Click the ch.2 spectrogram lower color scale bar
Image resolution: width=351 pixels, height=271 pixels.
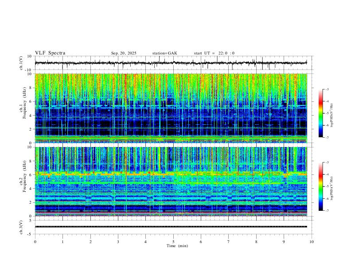point(320,186)
